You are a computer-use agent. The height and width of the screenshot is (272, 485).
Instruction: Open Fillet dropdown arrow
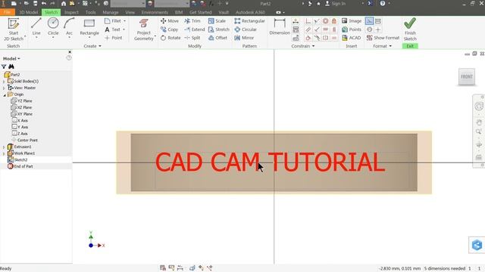[124, 21]
